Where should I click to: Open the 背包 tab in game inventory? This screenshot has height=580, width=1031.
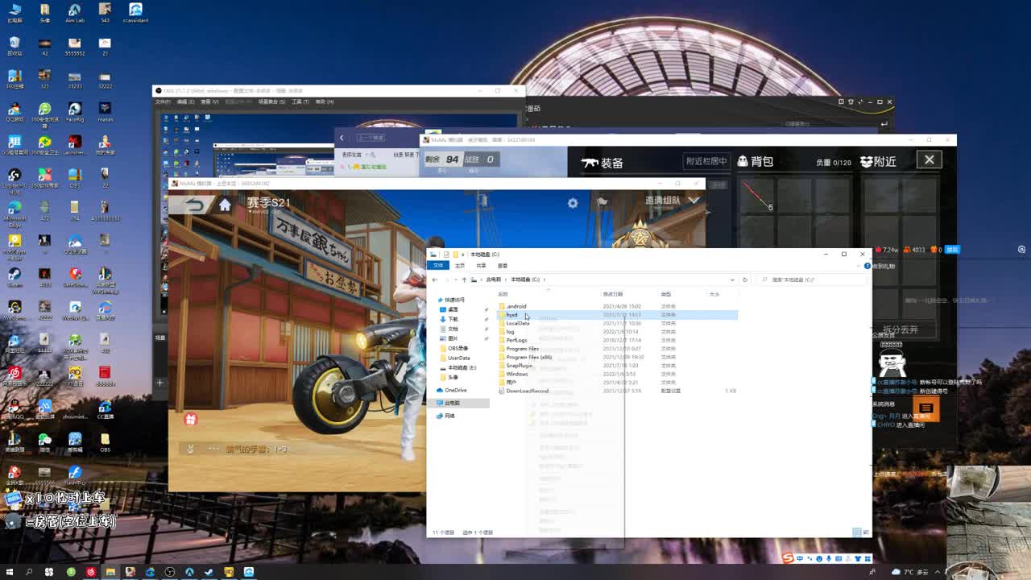coord(756,161)
